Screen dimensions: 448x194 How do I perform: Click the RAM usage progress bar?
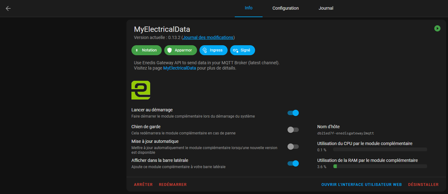pyautogui.click(x=380, y=167)
